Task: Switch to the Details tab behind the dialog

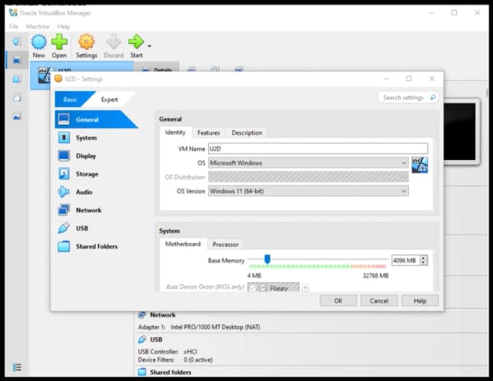Action: click(157, 67)
